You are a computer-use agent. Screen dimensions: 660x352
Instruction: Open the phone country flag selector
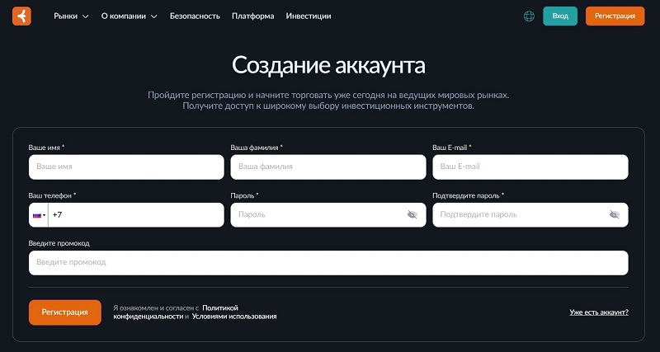[39, 215]
